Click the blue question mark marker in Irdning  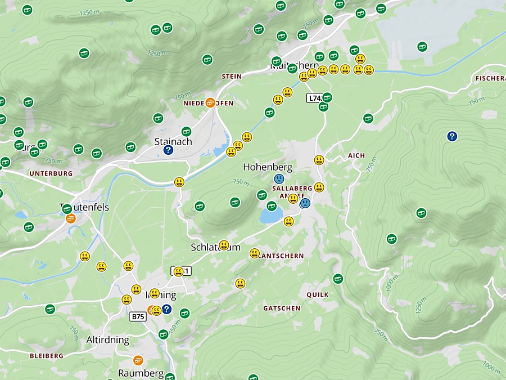pyautogui.click(x=166, y=309)
